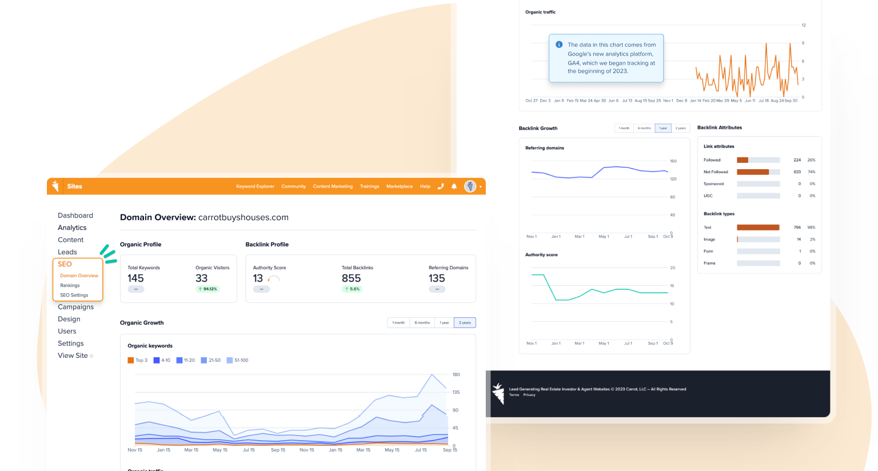Set Organic Growth range to 1 month
The width and height of the screenshot is (878, 471).
(x=398, y=322)
